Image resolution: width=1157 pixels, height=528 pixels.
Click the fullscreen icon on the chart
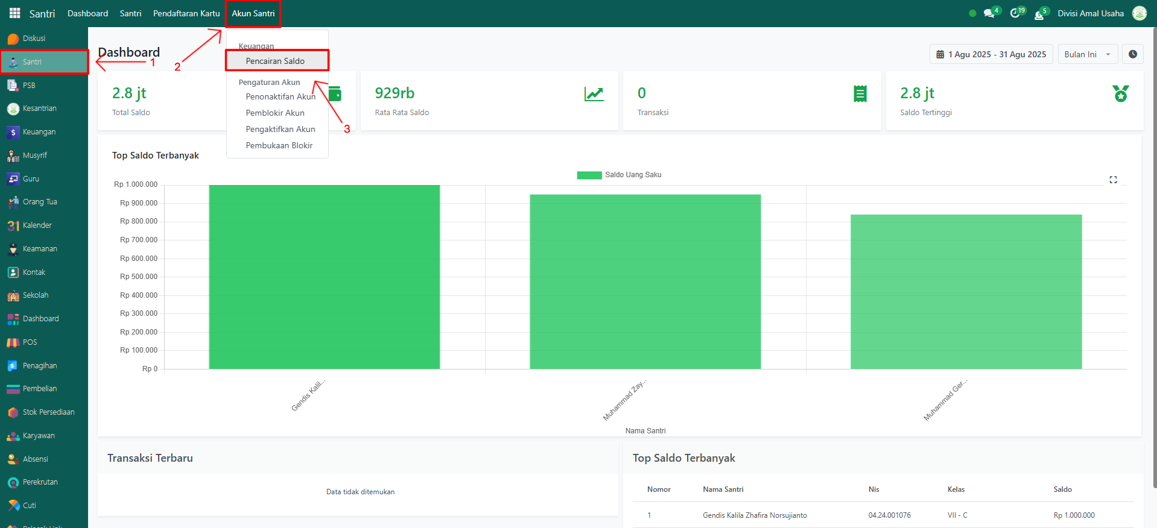coord(1113,180)
